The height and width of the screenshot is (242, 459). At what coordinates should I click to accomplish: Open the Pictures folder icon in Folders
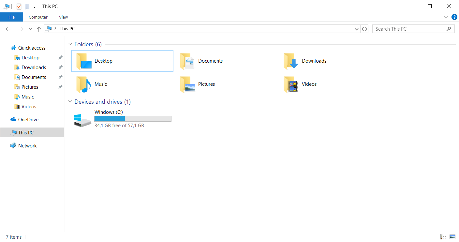coord(187,84)
